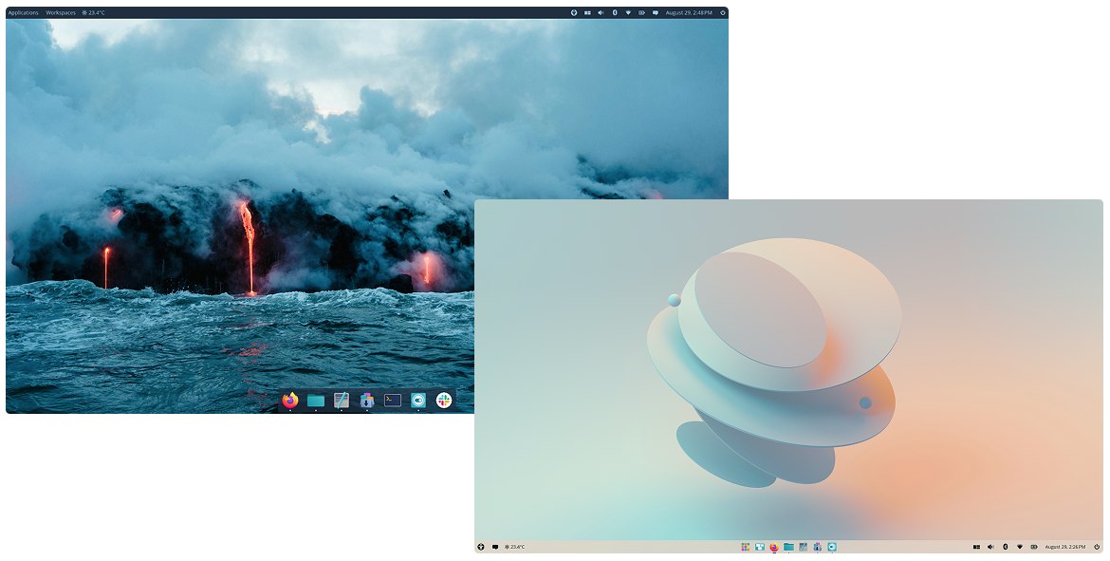Launch the text editor from the dock

point(341,401)
